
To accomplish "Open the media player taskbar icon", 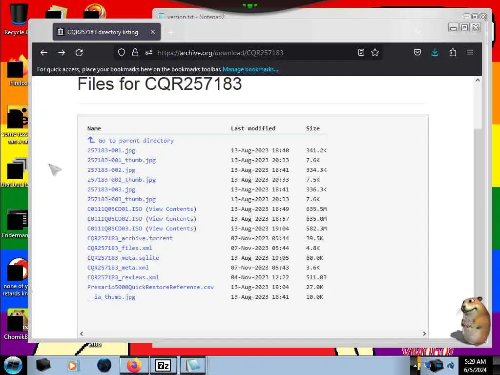I will pyautogui.click(x=72, y=365).
